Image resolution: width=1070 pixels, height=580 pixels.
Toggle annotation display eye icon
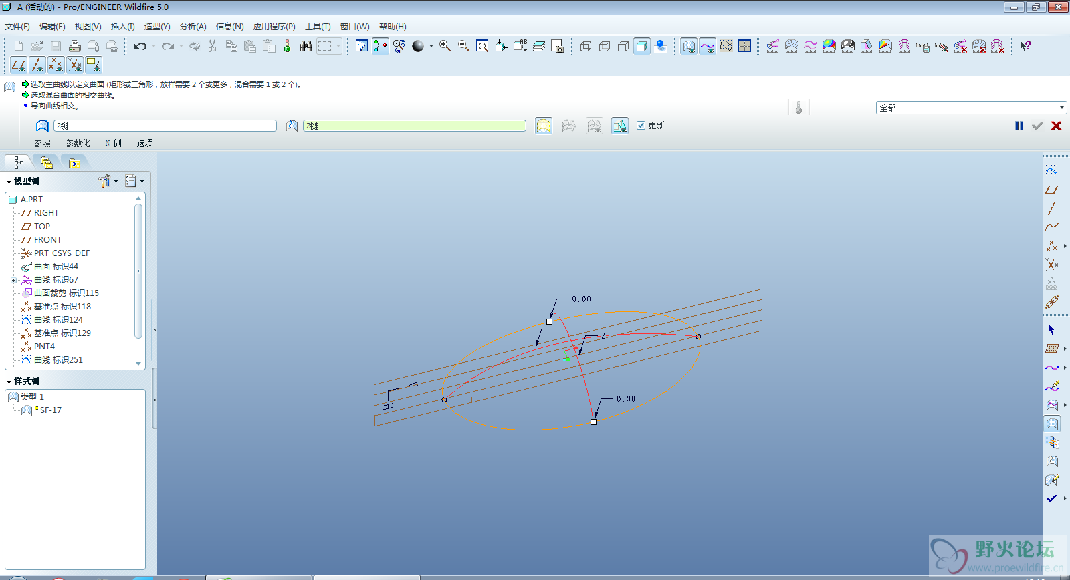[x=94, y=65]
